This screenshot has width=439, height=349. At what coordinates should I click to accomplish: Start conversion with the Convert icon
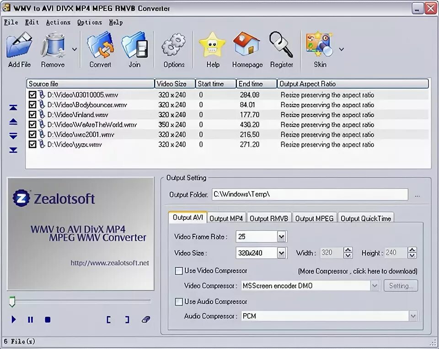click(x=100, y=45)
